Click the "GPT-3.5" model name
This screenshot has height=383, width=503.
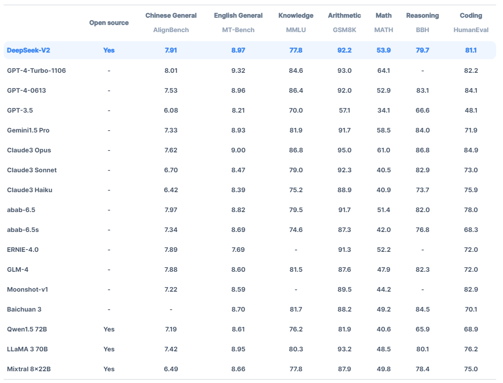click(20, 110)
